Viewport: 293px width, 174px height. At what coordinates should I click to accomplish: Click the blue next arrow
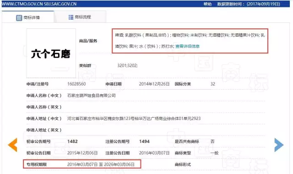pyautogui.click(x=279, y=145)
